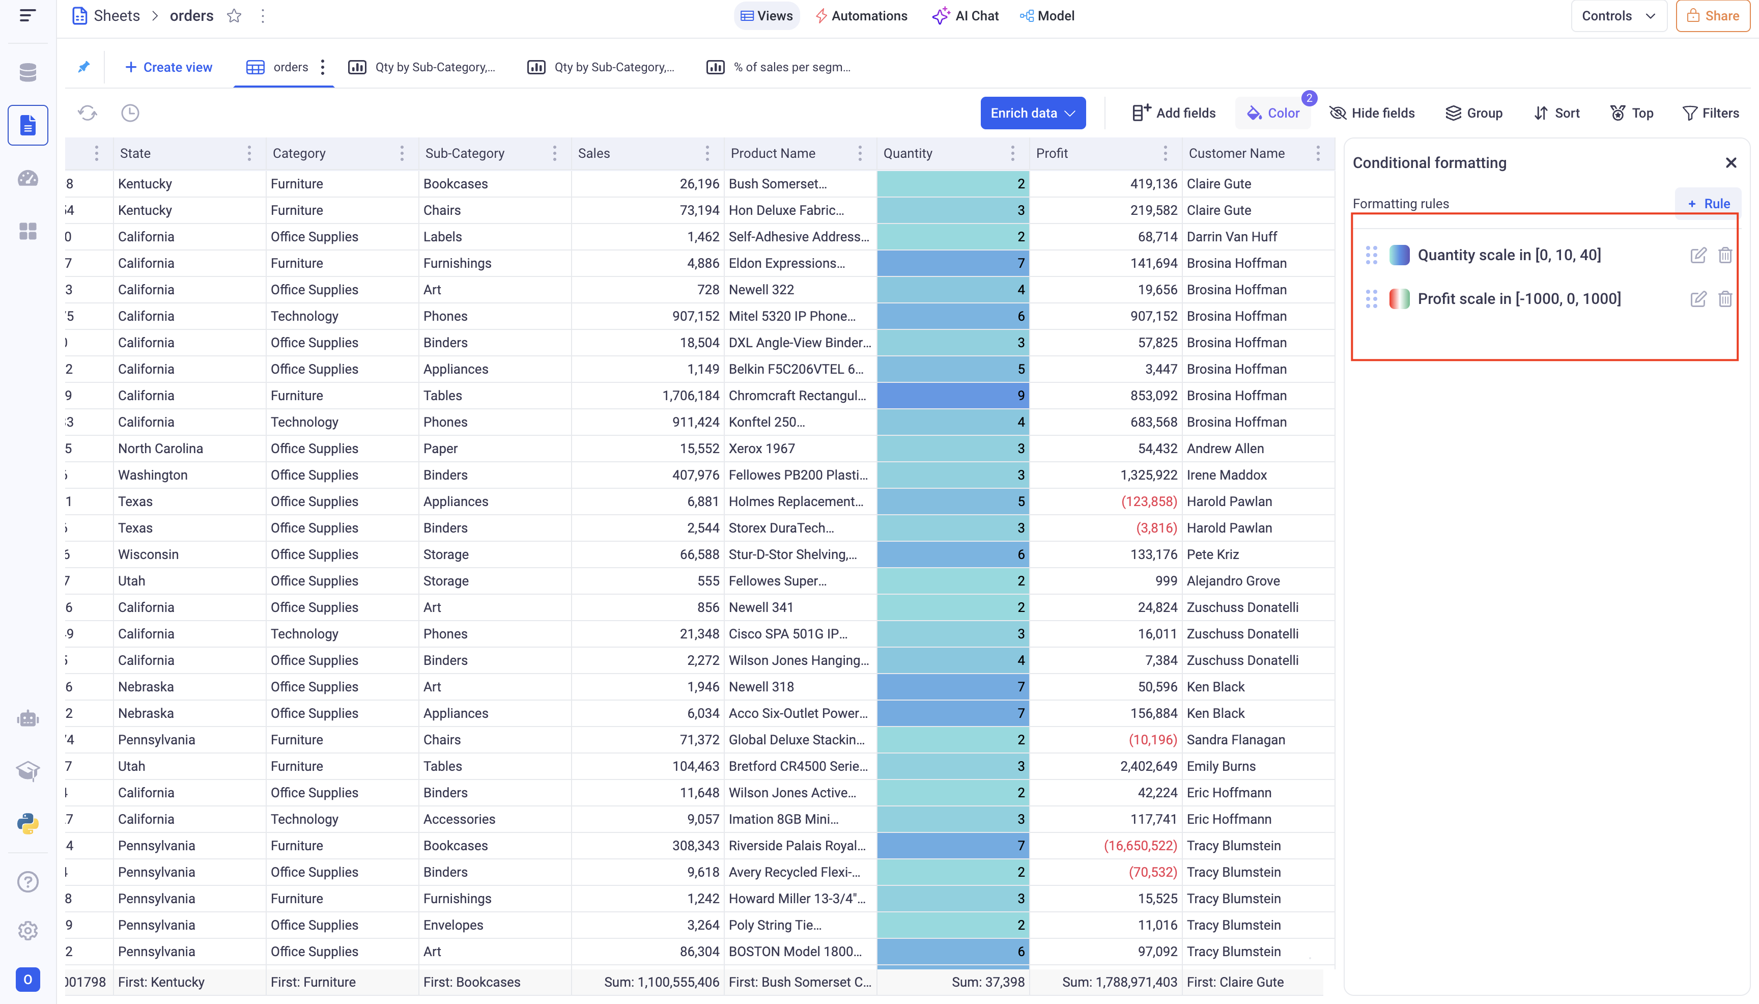Star the orders sheet as favorite
The width and height of the screenshot is (1759, 1004).
234,16
